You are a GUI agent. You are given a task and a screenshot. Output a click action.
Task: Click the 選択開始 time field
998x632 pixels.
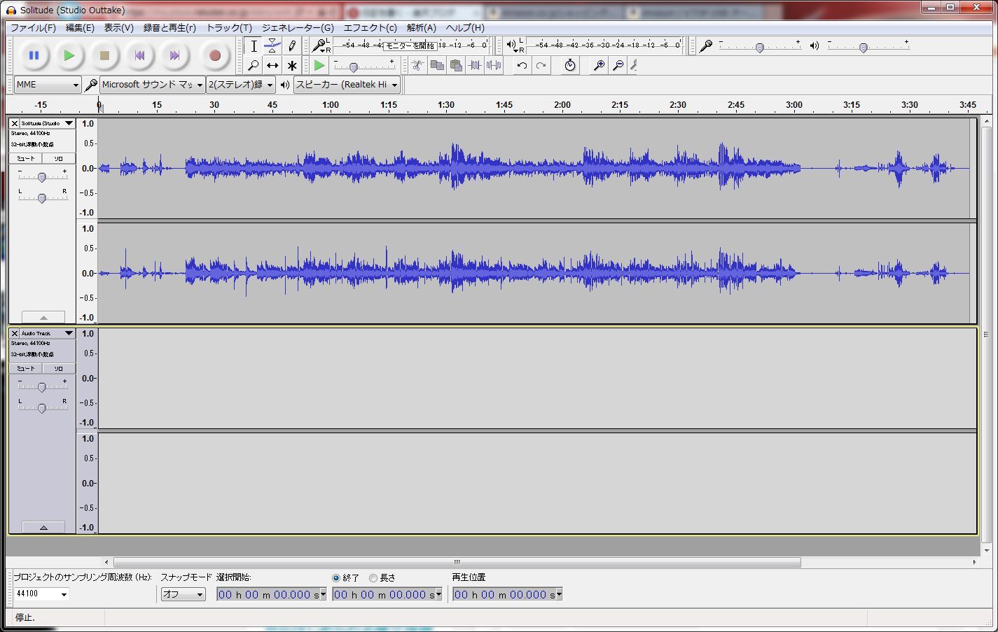[x=271, y=595]
